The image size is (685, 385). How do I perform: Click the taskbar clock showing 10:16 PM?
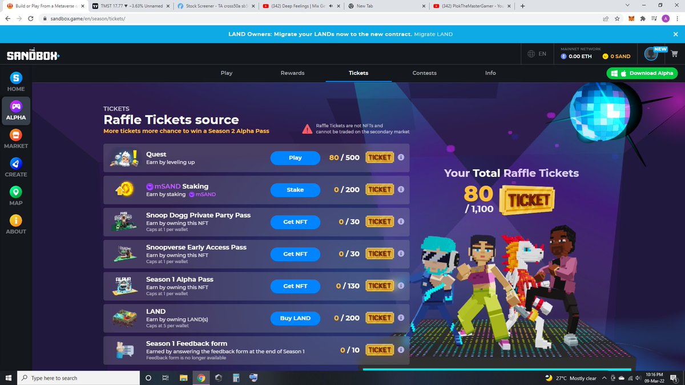click(x=653, y=378)
